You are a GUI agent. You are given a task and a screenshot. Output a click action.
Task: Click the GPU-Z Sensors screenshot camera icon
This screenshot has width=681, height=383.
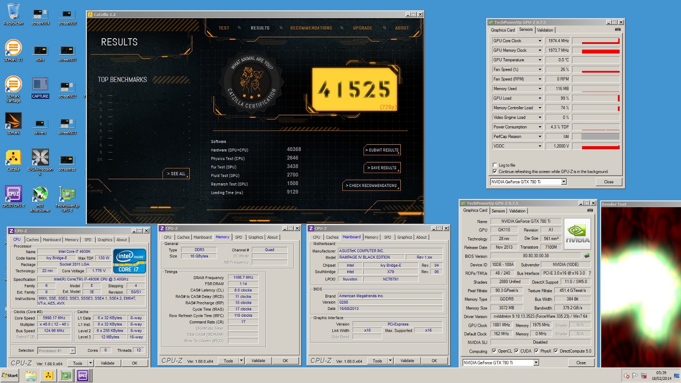(617, 29)
